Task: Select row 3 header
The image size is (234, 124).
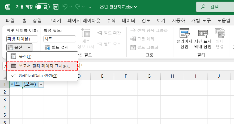Action: pyautogui.click(x=5, y=99)
